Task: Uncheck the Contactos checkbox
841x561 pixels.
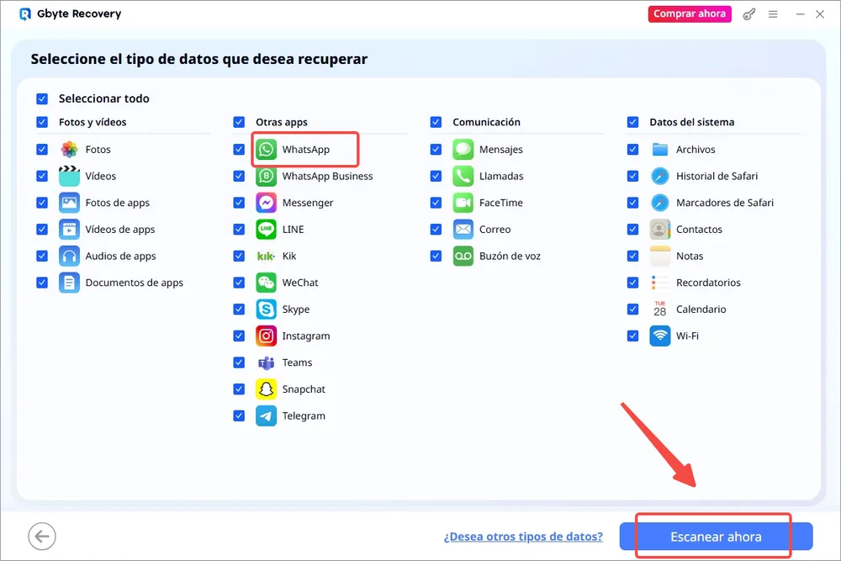Action: pos(632,230)
